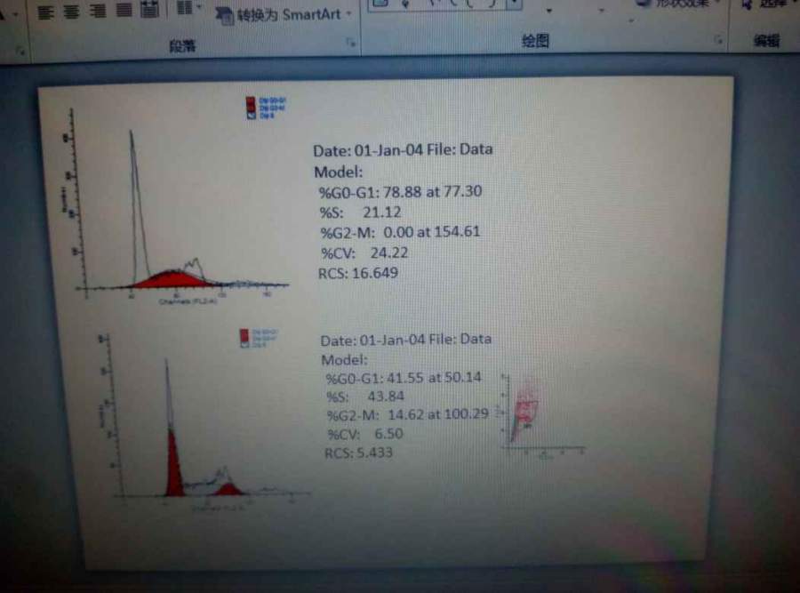Click 转换为 SmartArt button
This screenshot has width=800, height=593.
pos(284,14)
